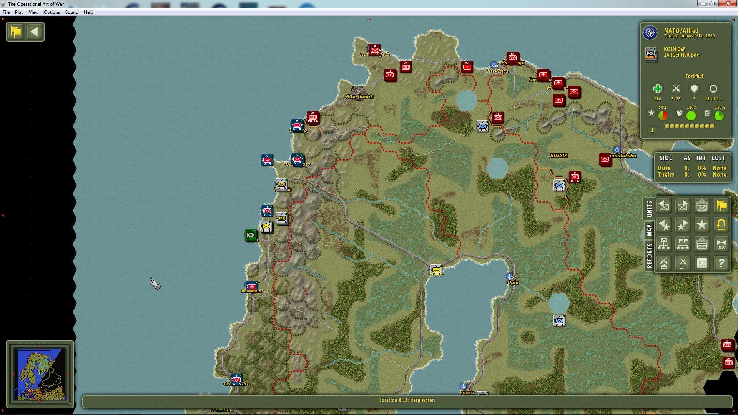
Task: Click the left-pointing triangle button at top left
Action: (x=35, y=32)
